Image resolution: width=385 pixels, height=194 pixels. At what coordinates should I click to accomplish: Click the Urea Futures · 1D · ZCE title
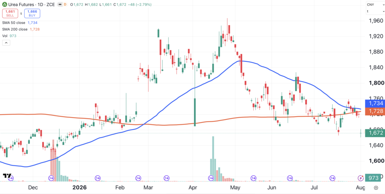point(32,4)
